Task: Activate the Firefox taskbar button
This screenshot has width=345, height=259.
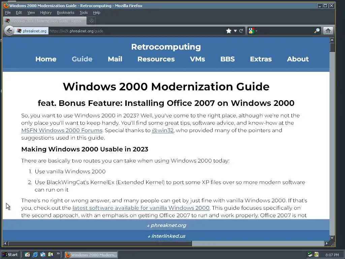Action: point(91,255)
